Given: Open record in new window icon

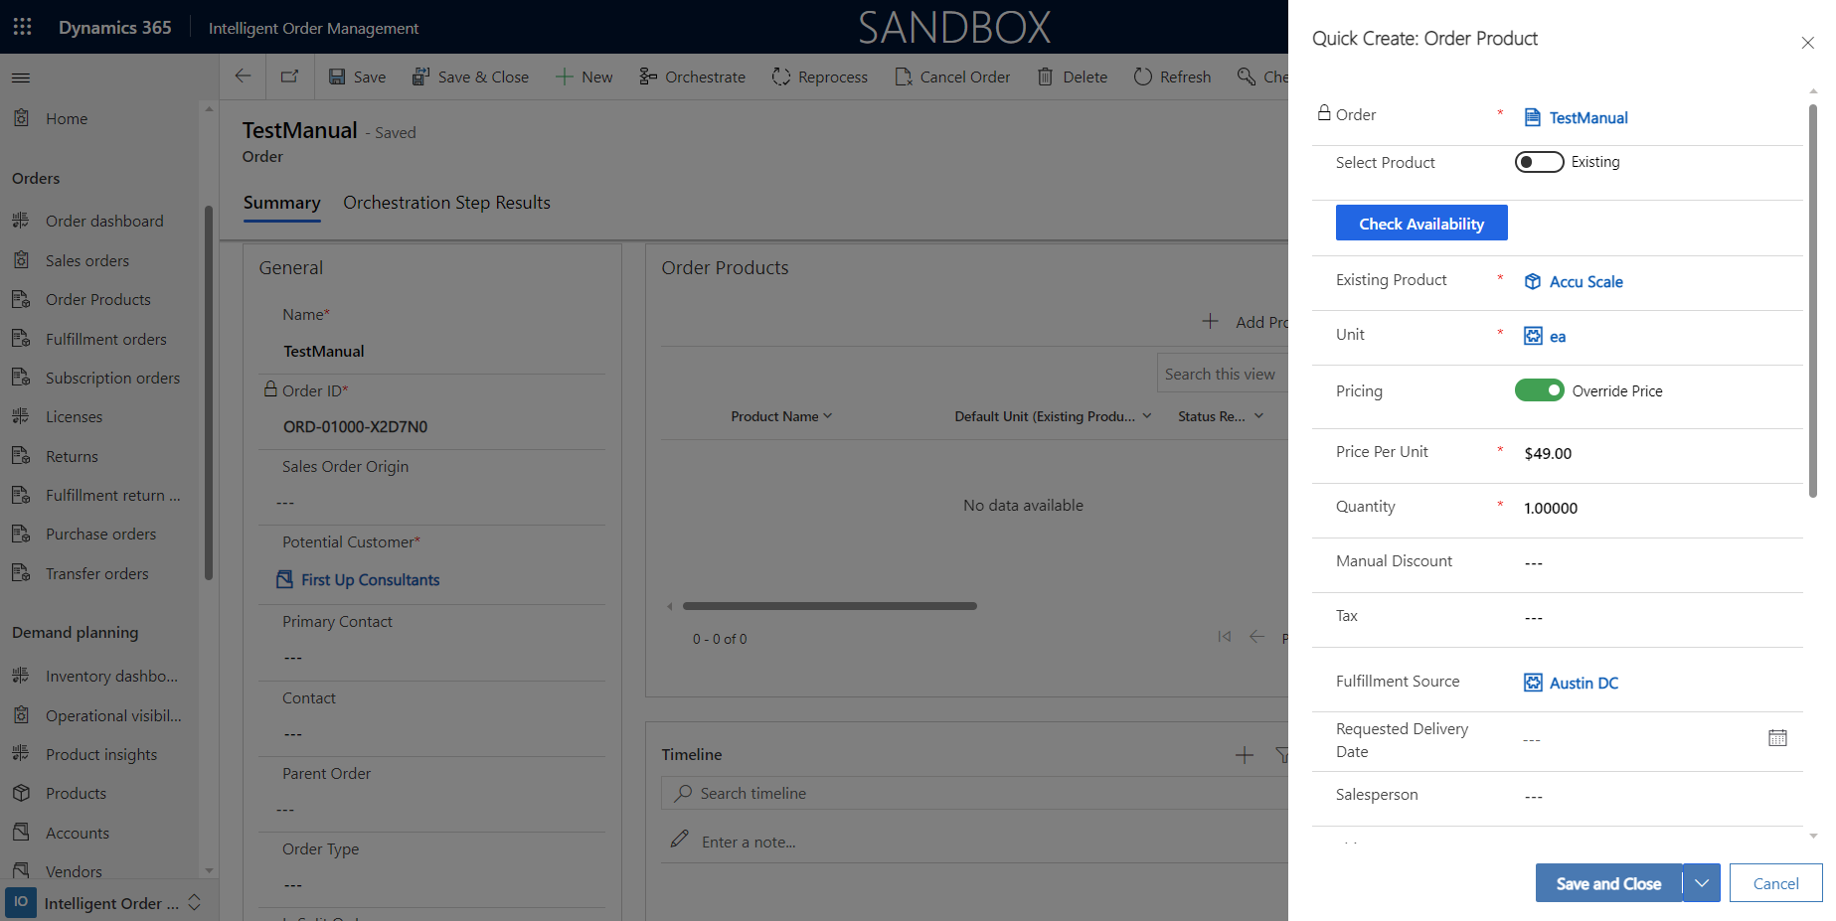Looking at the screenshot, I should click(290, 77).
